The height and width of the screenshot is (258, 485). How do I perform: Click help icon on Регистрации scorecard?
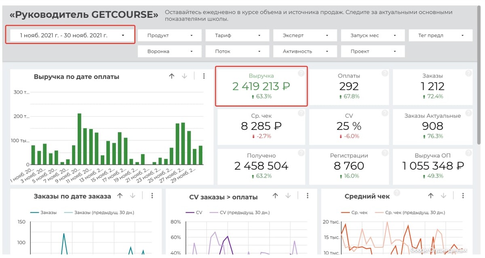[385, 153]
